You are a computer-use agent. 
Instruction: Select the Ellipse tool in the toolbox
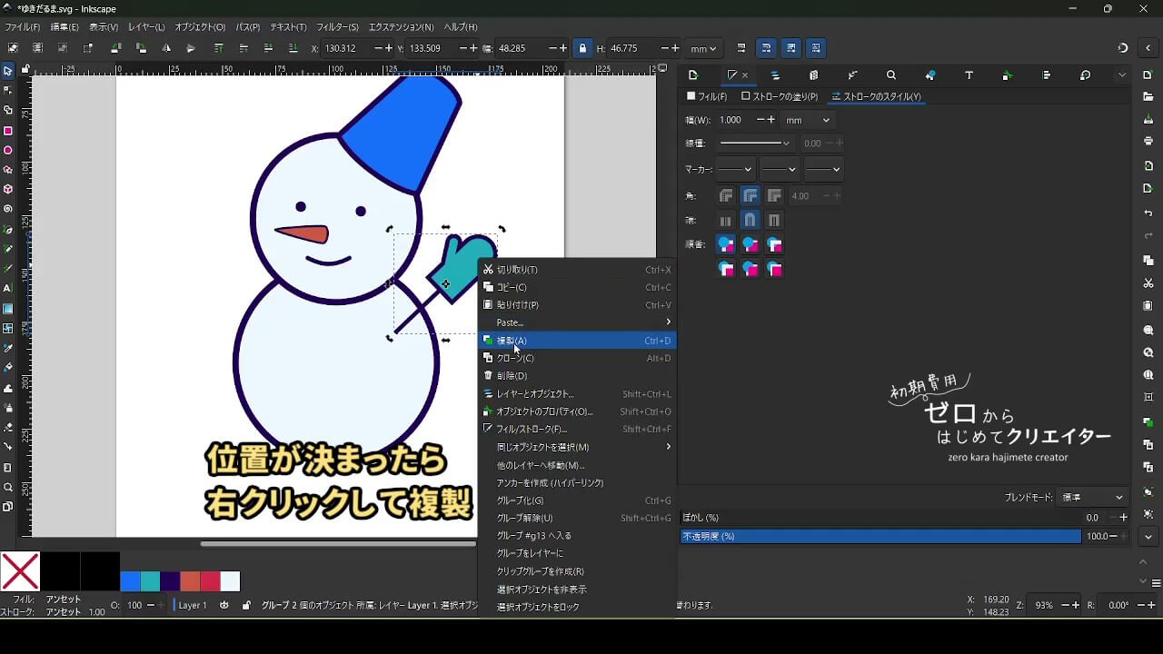click(8, 151)
